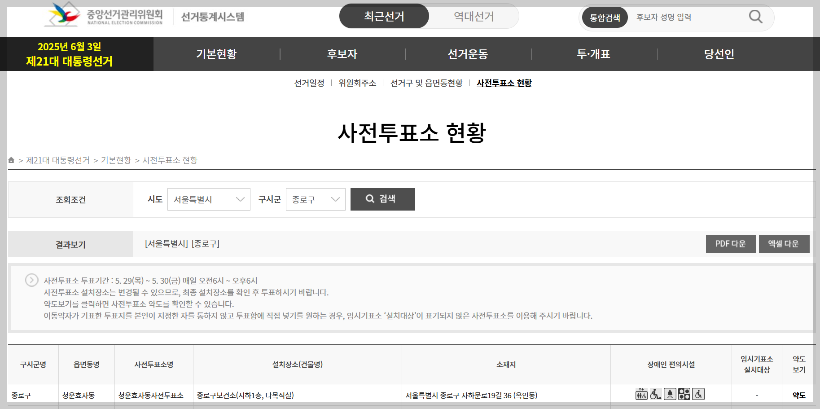Click the home breadcrumb icon
Image resolution: width=820 pixels, height=409 pixels.
pos(11,160)
